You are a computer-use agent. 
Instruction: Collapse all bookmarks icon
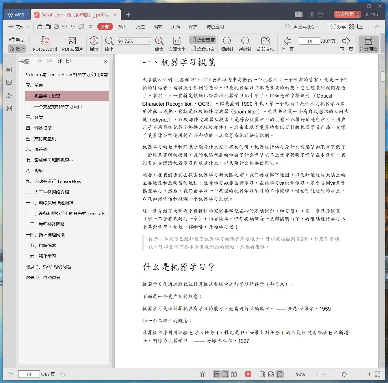pyautogui.click(x=49, y=61)
